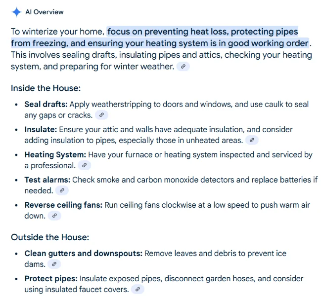The width and height of the screenshot is (321, 296).
Task: Open the Reverse ceiling fans source link
Action: (55, 216)
